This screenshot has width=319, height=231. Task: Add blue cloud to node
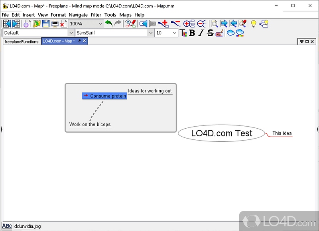(230, 33)
